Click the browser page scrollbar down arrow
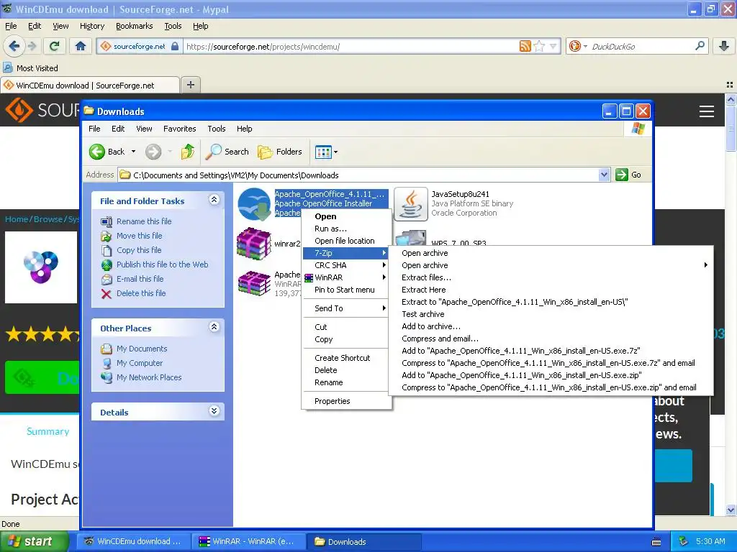Image resolution: width=737 pixels, height=552 pixels. point(731,510)
